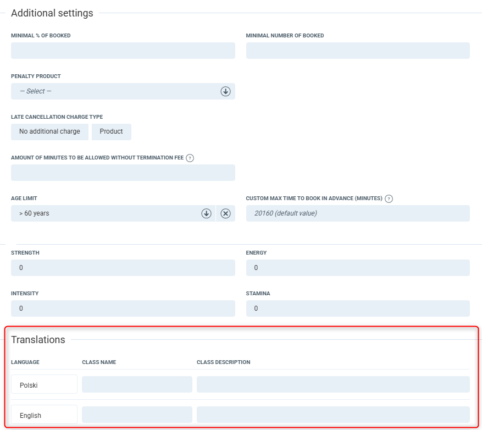
Task: Click the Intensity value field
Action: tap(123, 308)
